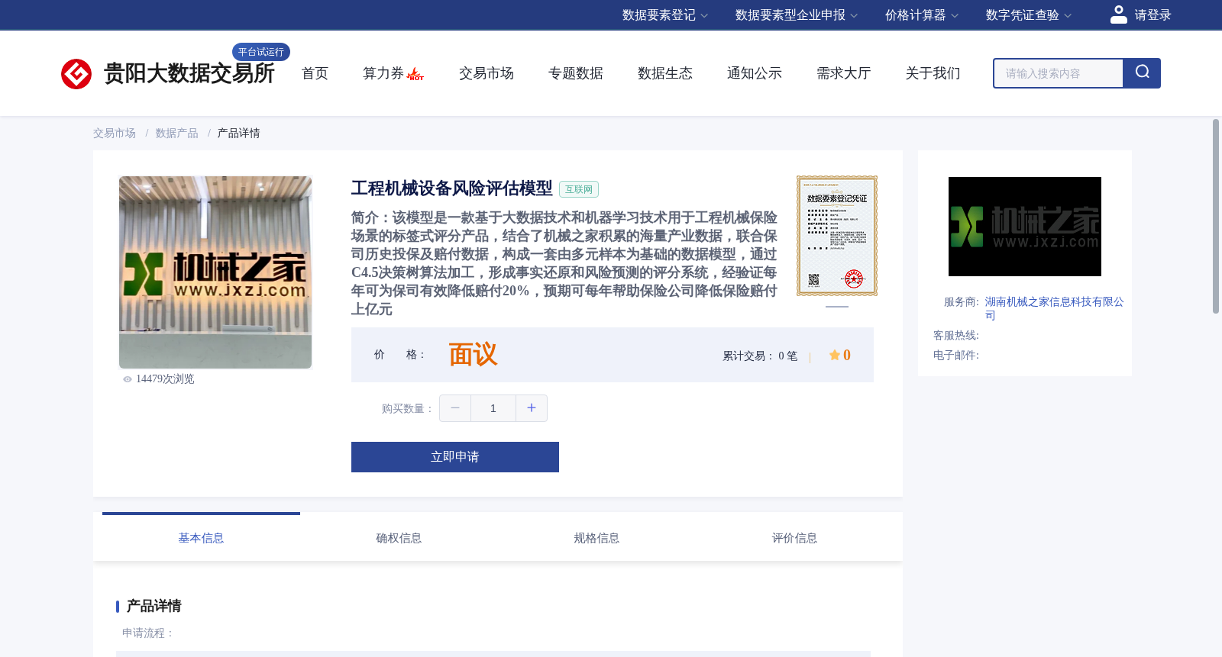Expand 价格计算器 dropdown menu
Viewport: 1222px width, 657px height.
tap(922, 15)
